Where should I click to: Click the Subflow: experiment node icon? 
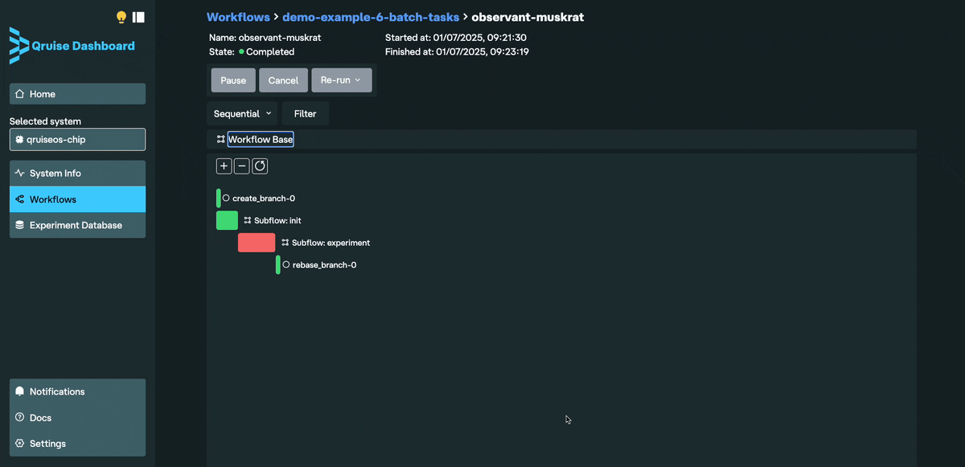click(x=285, y=243)
